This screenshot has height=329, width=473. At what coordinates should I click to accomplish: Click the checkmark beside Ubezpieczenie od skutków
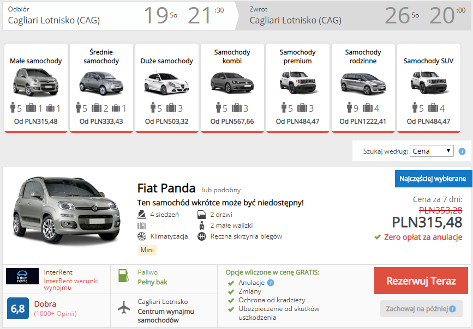tap(231, 309)
